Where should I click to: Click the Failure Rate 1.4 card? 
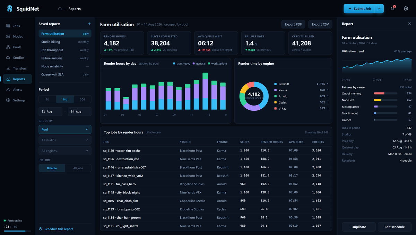click(x=263, y=43)
